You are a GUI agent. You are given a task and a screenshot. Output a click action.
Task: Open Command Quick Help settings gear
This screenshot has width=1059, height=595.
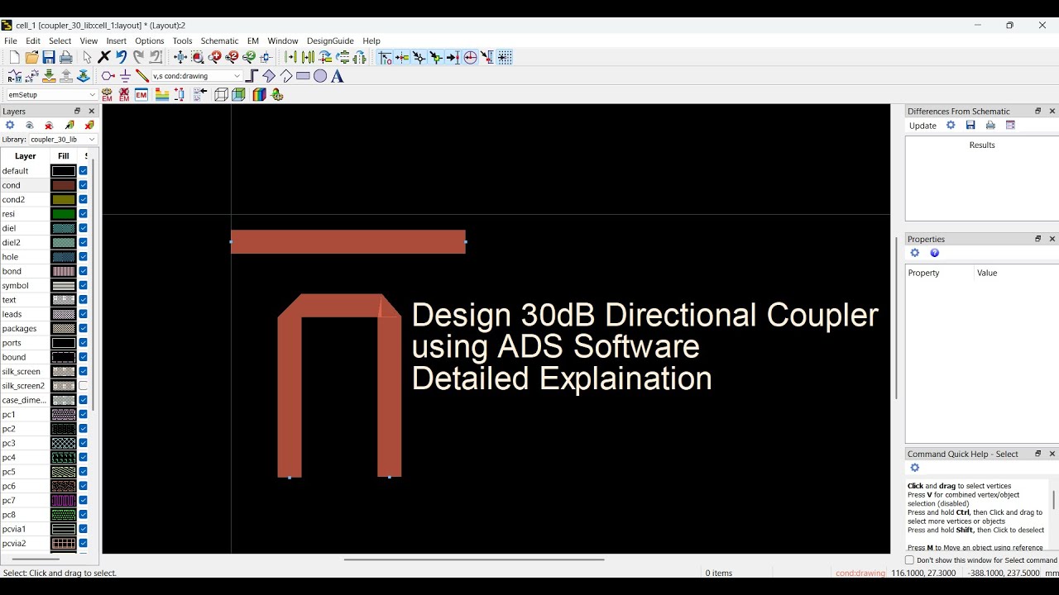pyautogui.click(x=915, y=468)
